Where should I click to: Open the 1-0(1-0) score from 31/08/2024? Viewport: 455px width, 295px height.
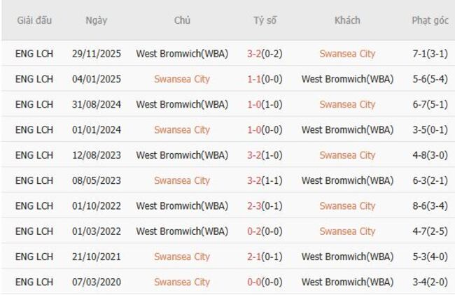(265, 104)
